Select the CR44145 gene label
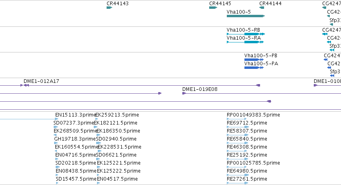Image resolution: width=341 pixels, height=185 pixels. pyautogui.click(x=220, y=4)
